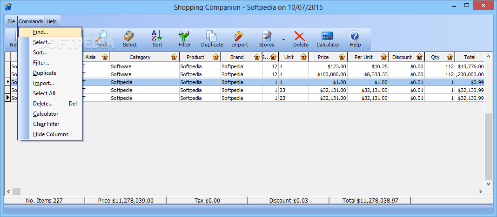Click sort icon 4 on Product column
497x217 pixels.
click(x=215, y=57)
